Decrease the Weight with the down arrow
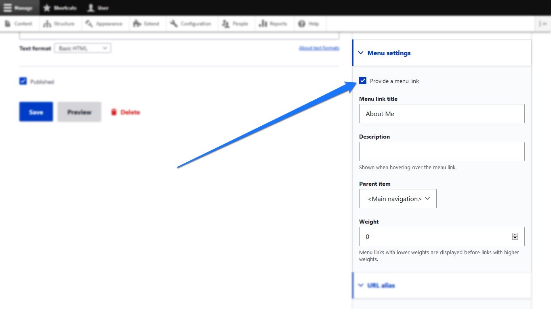 pyautogui.click(x=515, y=238)
